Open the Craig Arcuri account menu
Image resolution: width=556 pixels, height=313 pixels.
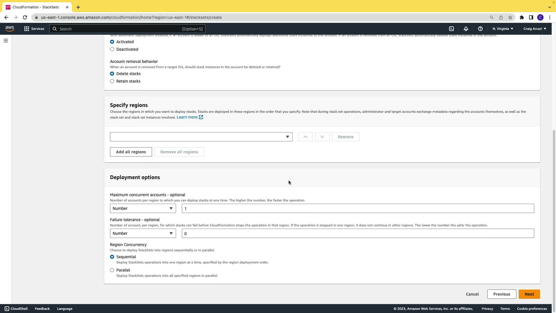point(535,29)
